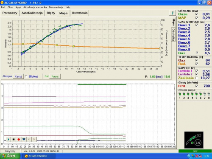Toggle the Gazu pressure checkbox
Image resolution: width=212 pixels, height=159 pixels.
[x=197, y=14]
